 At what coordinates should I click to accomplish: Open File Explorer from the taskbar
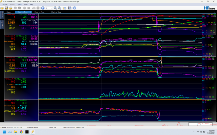[16, 132]
